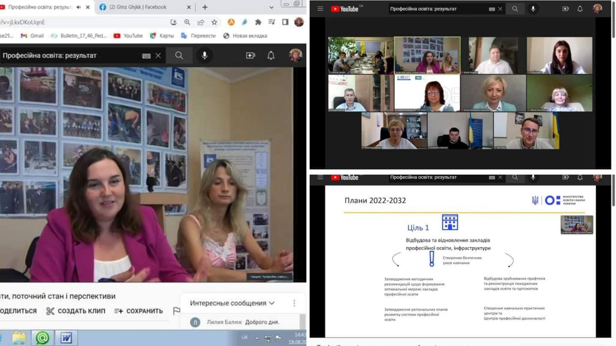Open the Chrome tab search chevron
The height and width of the screenshot is (346, 616).
tap(271, 7)
